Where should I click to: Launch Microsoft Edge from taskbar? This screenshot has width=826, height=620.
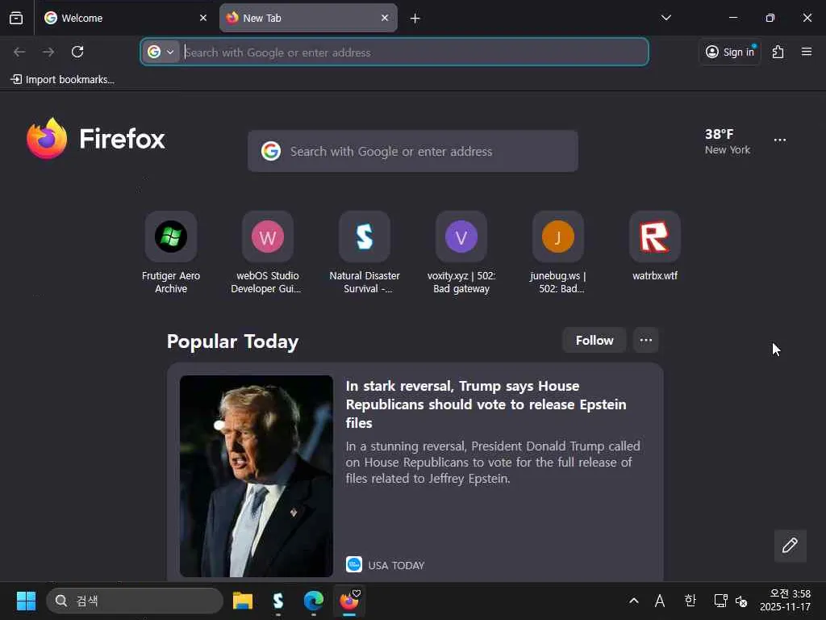(x=314, y=601)
